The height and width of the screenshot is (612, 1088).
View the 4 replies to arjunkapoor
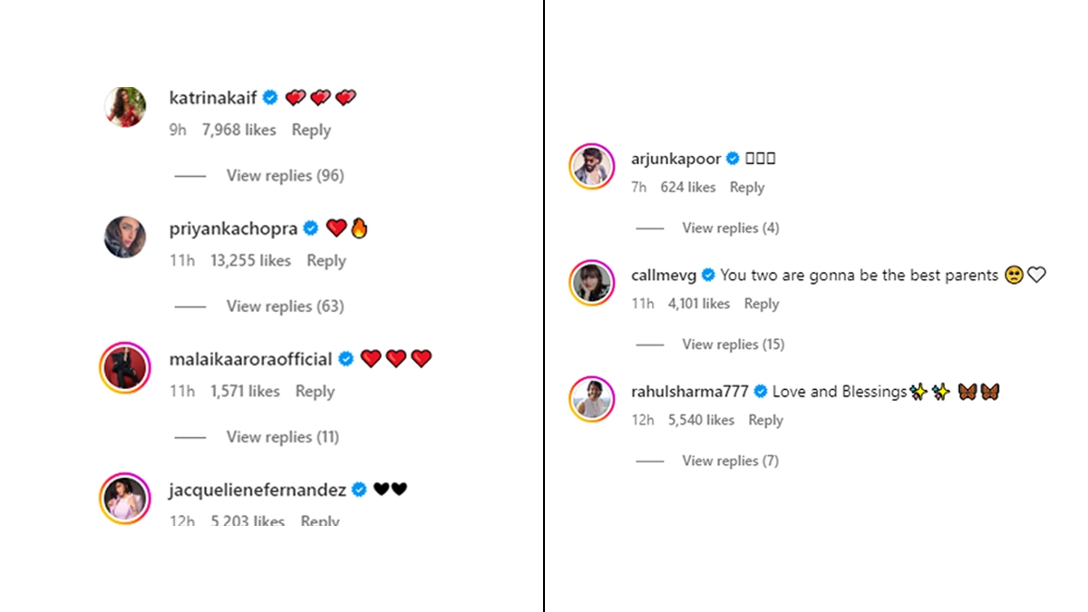[x=730, y=228]
